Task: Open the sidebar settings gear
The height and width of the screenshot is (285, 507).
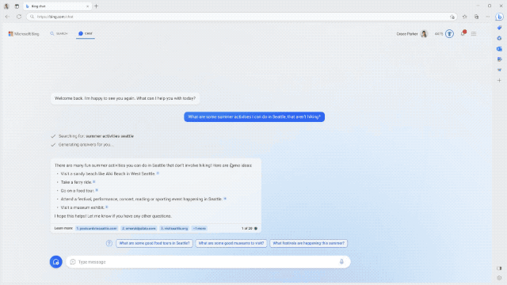Action: 499,278
